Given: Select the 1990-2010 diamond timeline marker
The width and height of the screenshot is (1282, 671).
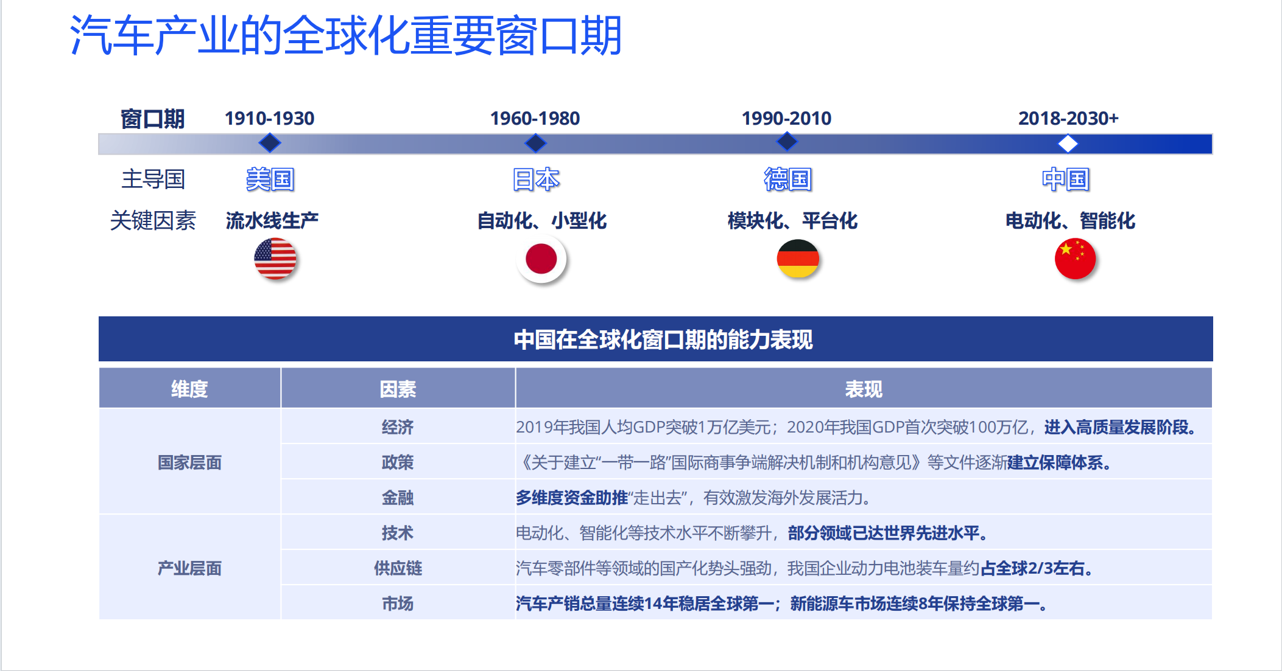Looking at the screenshot, I should point(787,142).
